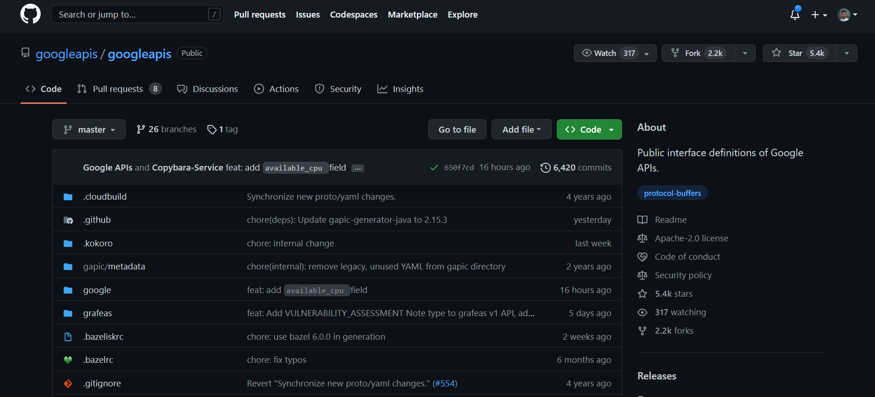Expand the Fork options arrow
The height and width of the screenshot is (397, 875).
coord(745,53)
